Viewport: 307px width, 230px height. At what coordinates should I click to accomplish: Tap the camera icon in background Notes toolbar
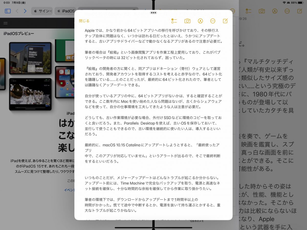click(261, 11)
